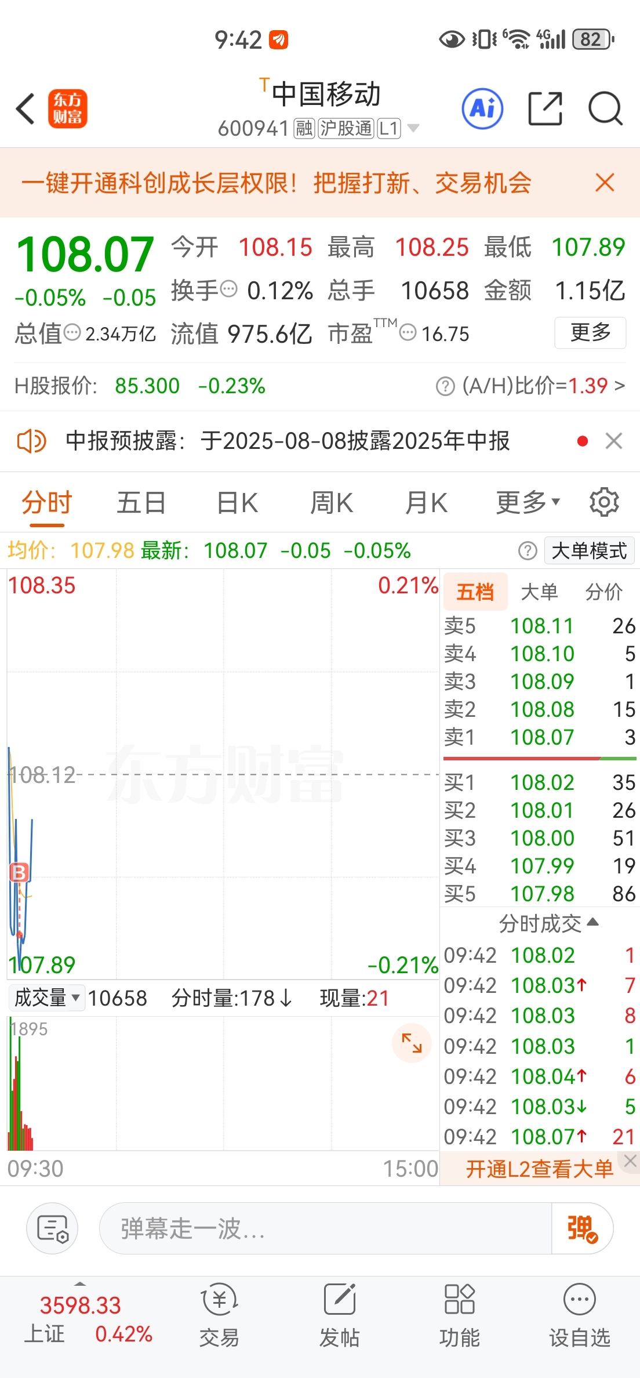The height and width of the screenshot is (1378, 640).
Task: Switch to the 大单 tab
Action: (x=539, y=592)
